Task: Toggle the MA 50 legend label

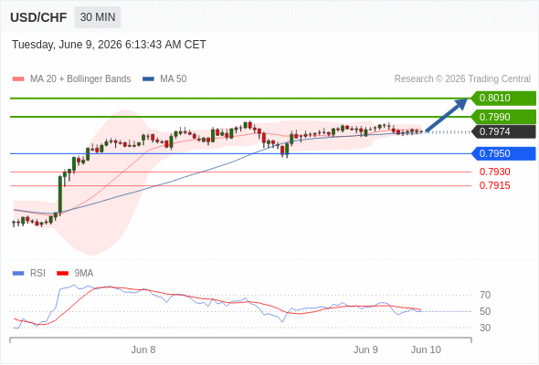Action: pos(174,79)
